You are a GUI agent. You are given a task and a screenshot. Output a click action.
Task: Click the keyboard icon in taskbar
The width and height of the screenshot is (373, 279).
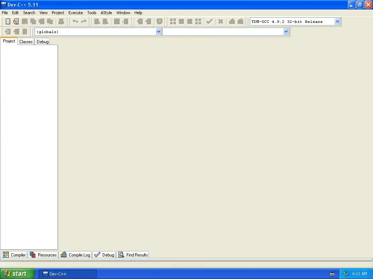point(332,274)
